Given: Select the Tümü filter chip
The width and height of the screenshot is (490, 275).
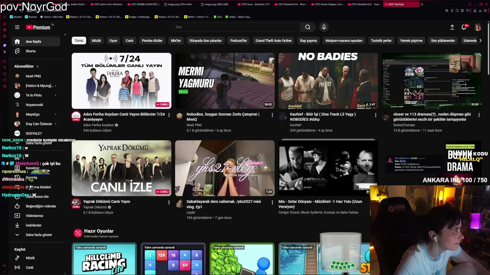Looking at the screenshot, I should click(x=79, y=40).
